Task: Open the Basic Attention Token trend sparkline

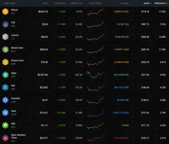Action: coord(95,138)
